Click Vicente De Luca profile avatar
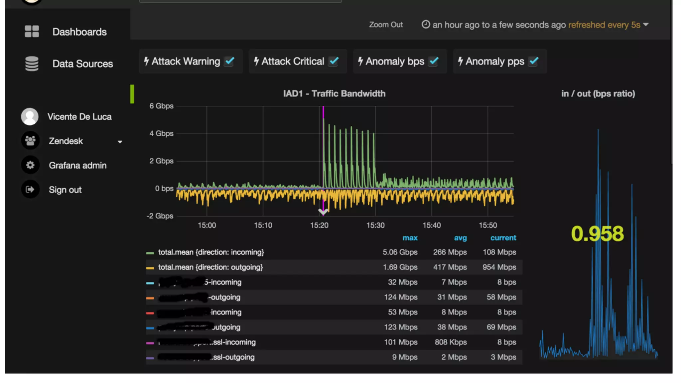The height and width of the screenshot is (383, 681). tap(30, 117)
